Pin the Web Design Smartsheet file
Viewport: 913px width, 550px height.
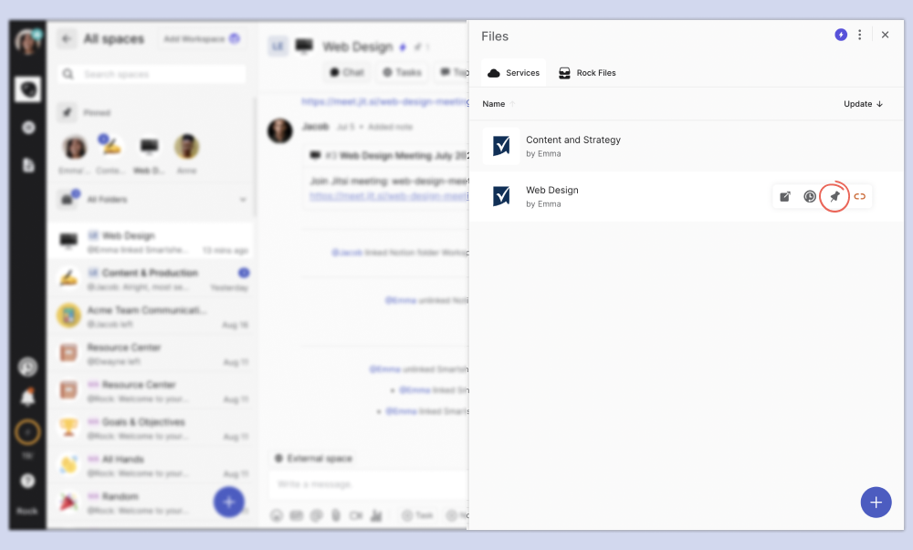click(834, 196)
